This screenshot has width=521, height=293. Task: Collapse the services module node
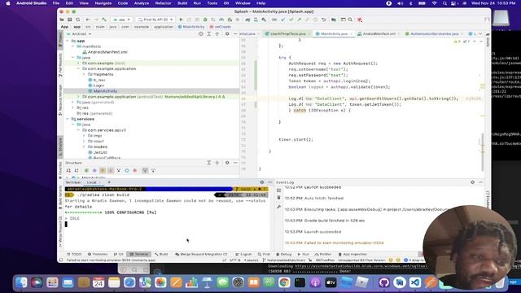click(68, 119)
